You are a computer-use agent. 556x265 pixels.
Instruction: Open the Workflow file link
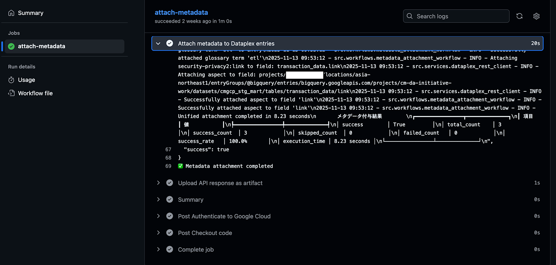tap(35, 93)
